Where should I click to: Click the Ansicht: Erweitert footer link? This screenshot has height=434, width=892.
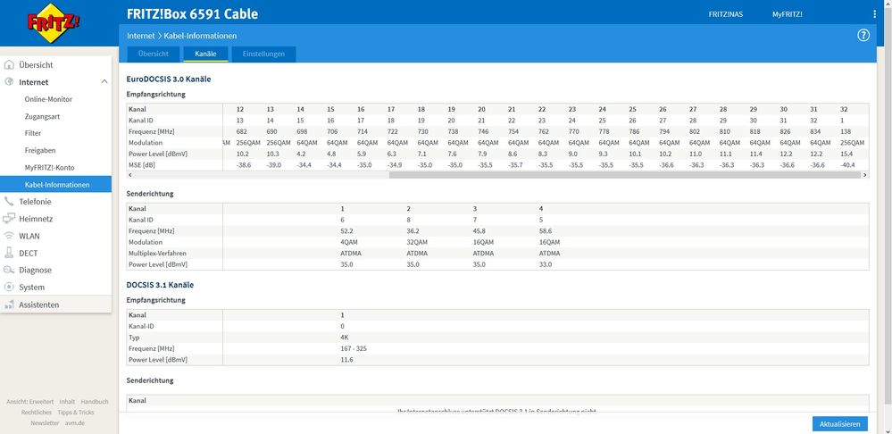tap(29, 402)
